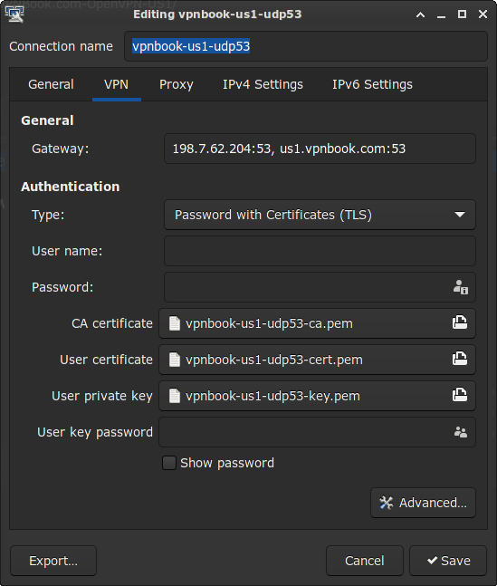This screenshot has height=586, width=497.
Task: Roll up window with the up-arrow title button
Action: [420, 14]
